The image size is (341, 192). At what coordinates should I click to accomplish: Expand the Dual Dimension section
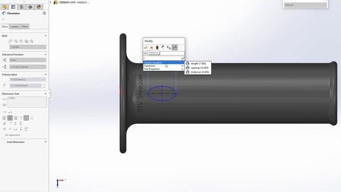[x=45, y=142]
